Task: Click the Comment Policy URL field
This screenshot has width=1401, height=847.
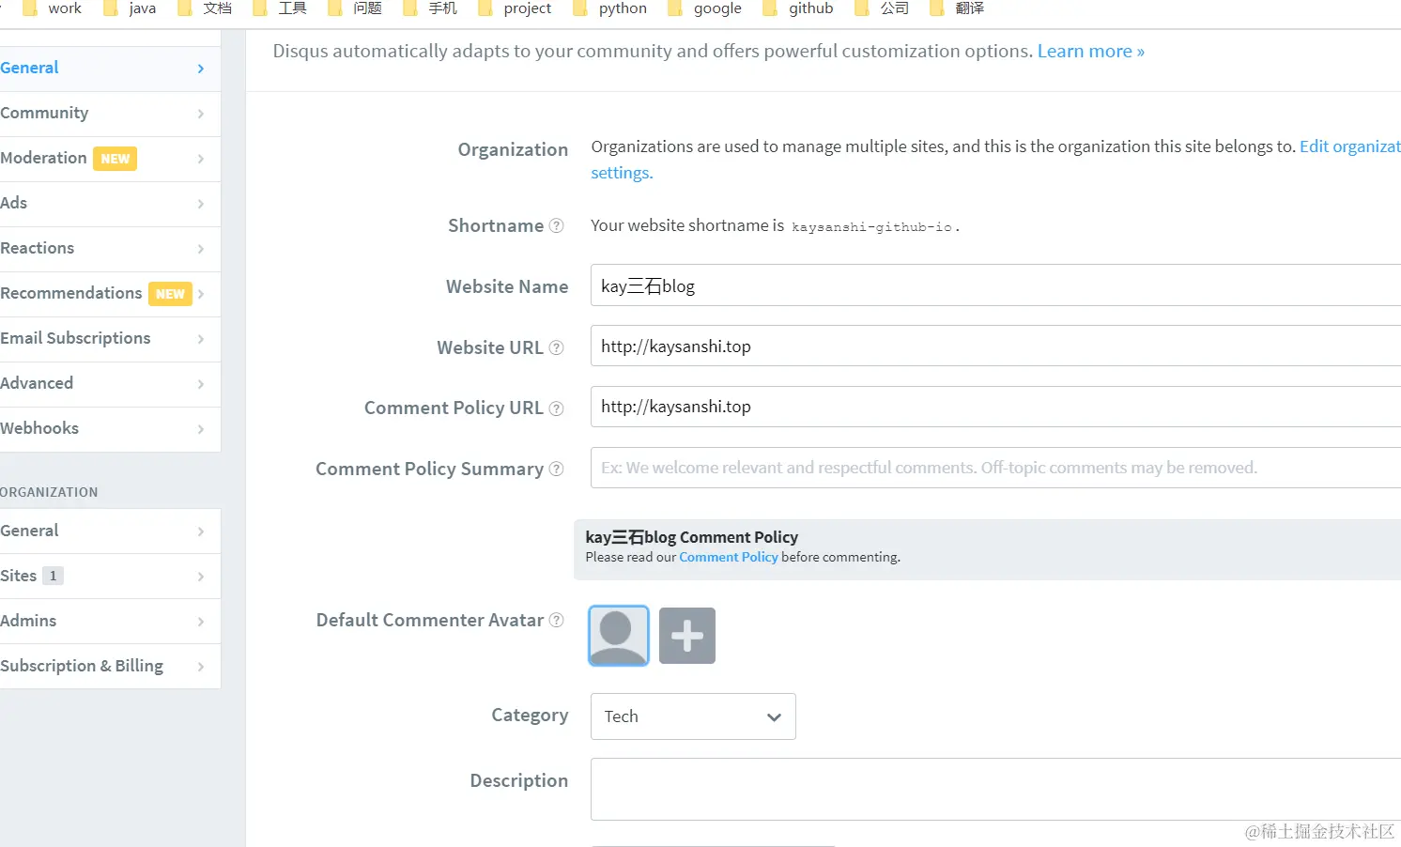Action: tap(995, 407)
